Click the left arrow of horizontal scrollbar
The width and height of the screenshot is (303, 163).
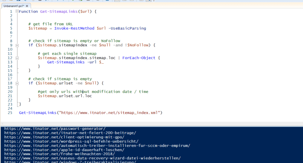click(x=2, y=124)
